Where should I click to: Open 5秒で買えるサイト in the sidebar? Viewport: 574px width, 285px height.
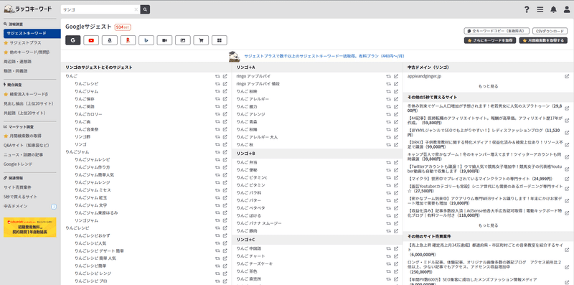(x=21, y=197)
